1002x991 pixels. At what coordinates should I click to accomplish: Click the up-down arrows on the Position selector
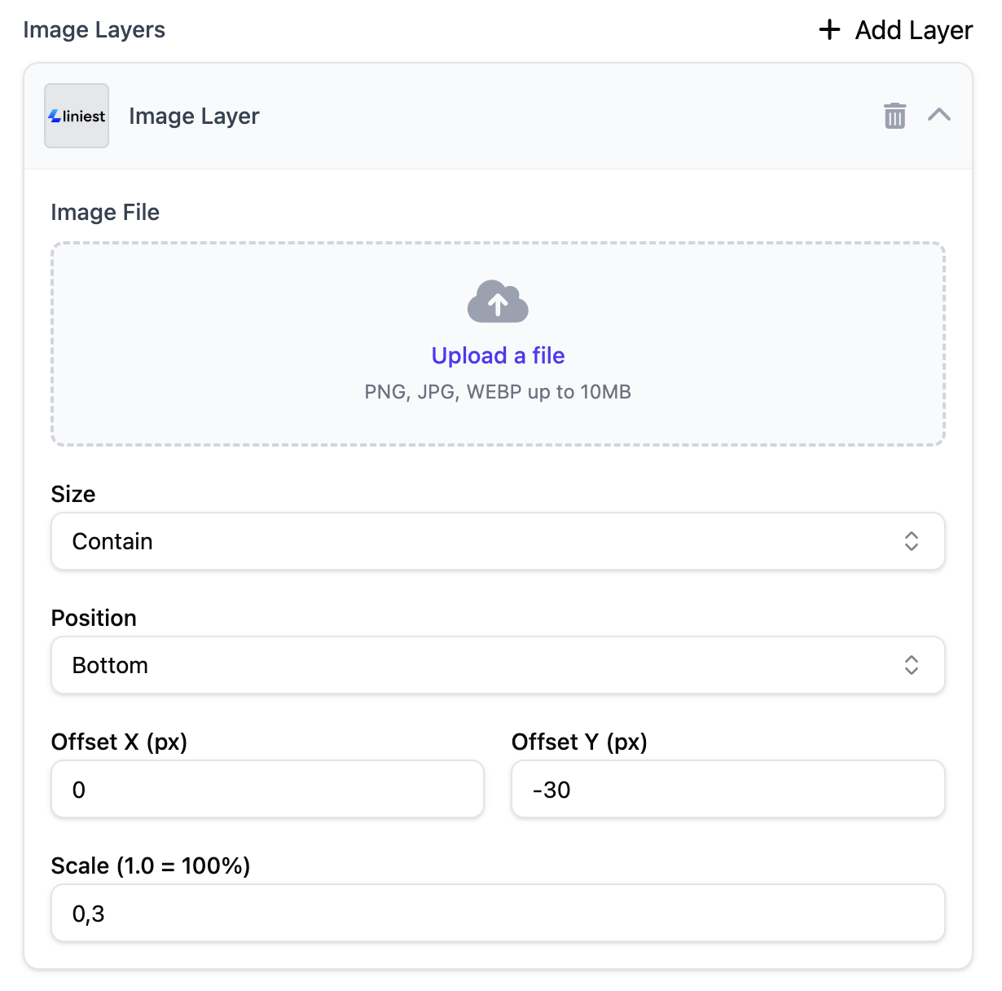911,665
